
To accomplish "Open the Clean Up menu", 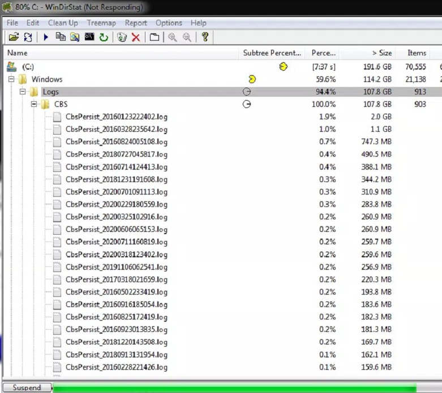I will pyautogui.click(x=63, y=23).
